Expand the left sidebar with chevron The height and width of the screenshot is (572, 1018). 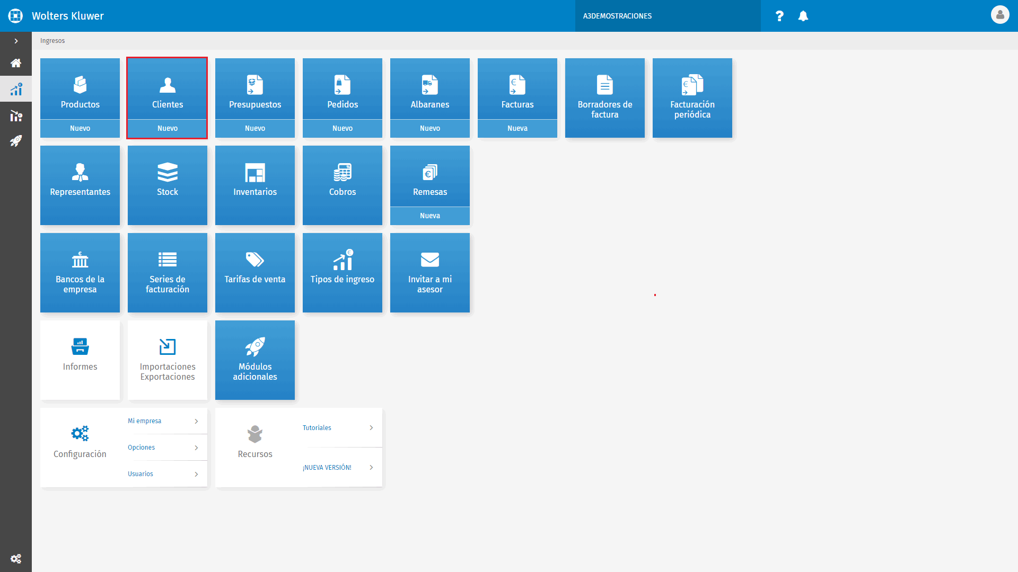pos(16,41)
